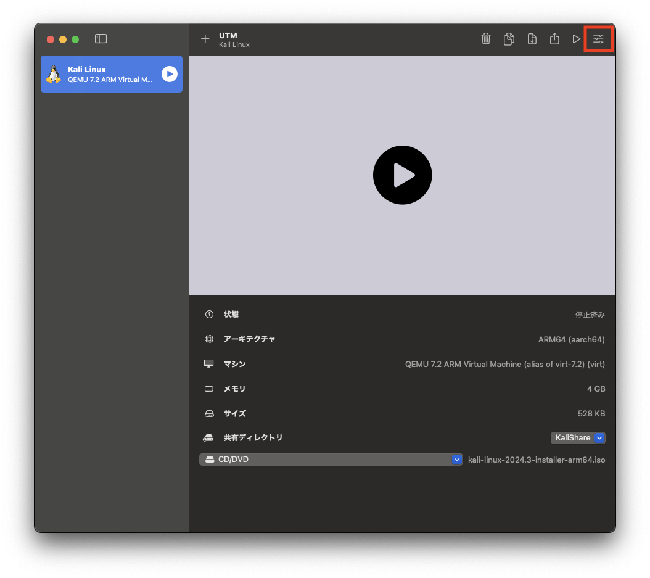Click the 528 KB size value
This screenshot has width=650, height=578.
tap(591, 413)
